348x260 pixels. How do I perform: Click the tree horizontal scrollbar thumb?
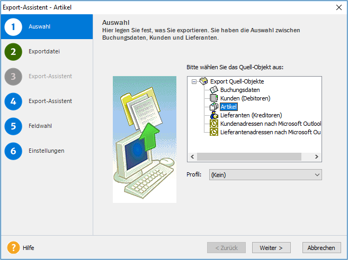point(249,157)
